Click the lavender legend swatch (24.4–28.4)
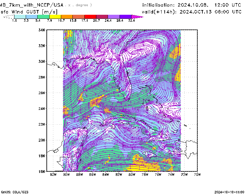The width and height of the screenshot is (251, 194). pyautogui.click(x=114, y=17)
